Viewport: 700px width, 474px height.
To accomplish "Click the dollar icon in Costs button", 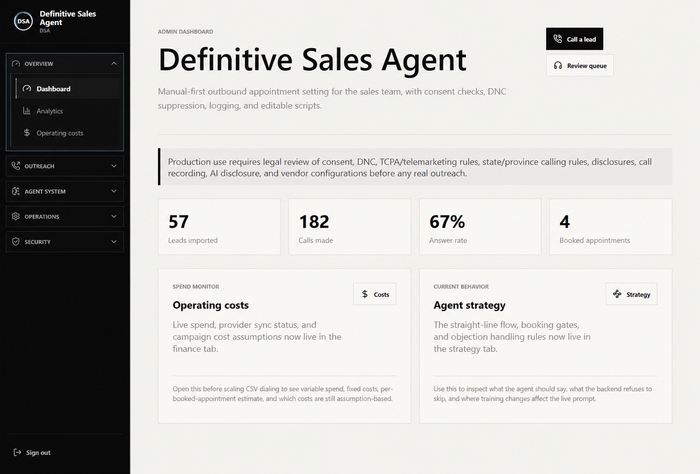I will point(365,294).
